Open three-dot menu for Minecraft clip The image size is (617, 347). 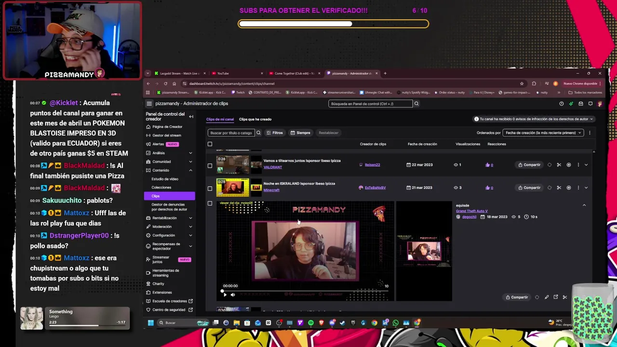578,187
